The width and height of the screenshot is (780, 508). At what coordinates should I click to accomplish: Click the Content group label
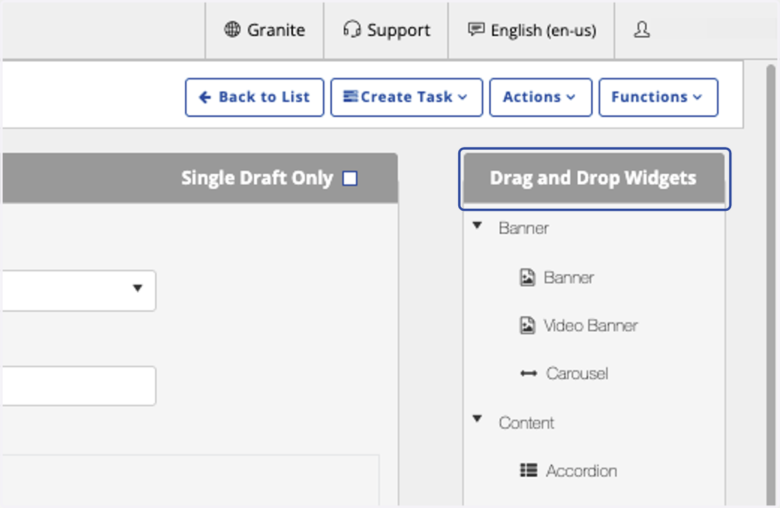[x=526, y=423]
